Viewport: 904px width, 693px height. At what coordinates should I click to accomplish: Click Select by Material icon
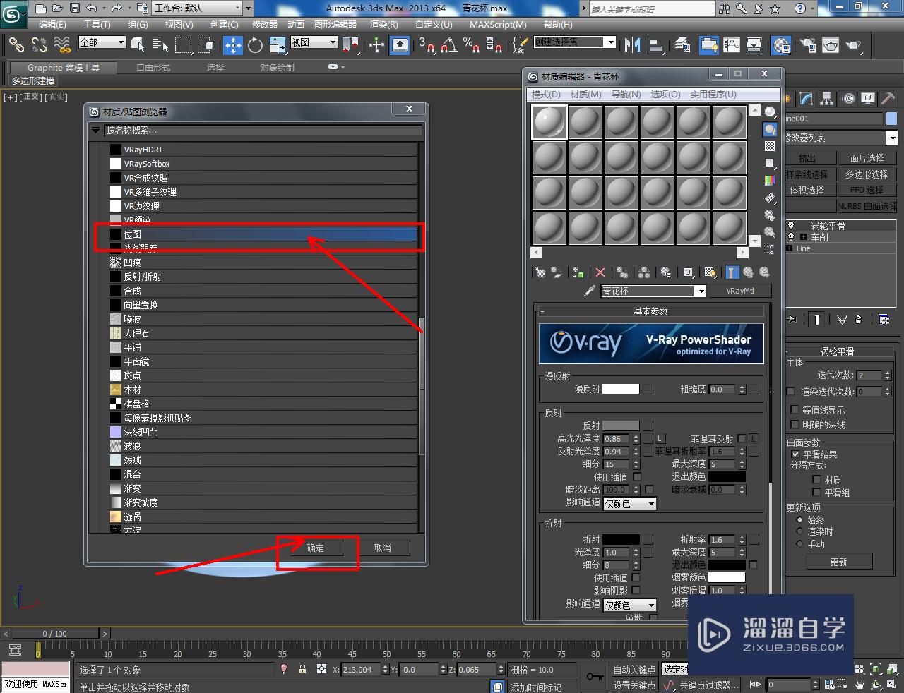coord(770,232)
